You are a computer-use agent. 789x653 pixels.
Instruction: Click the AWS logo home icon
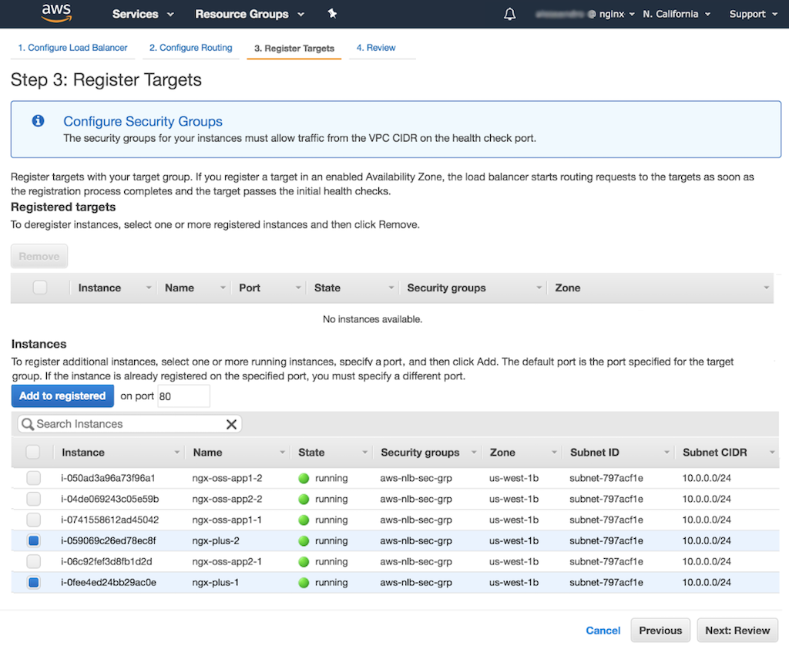click(x=57, y=13)
